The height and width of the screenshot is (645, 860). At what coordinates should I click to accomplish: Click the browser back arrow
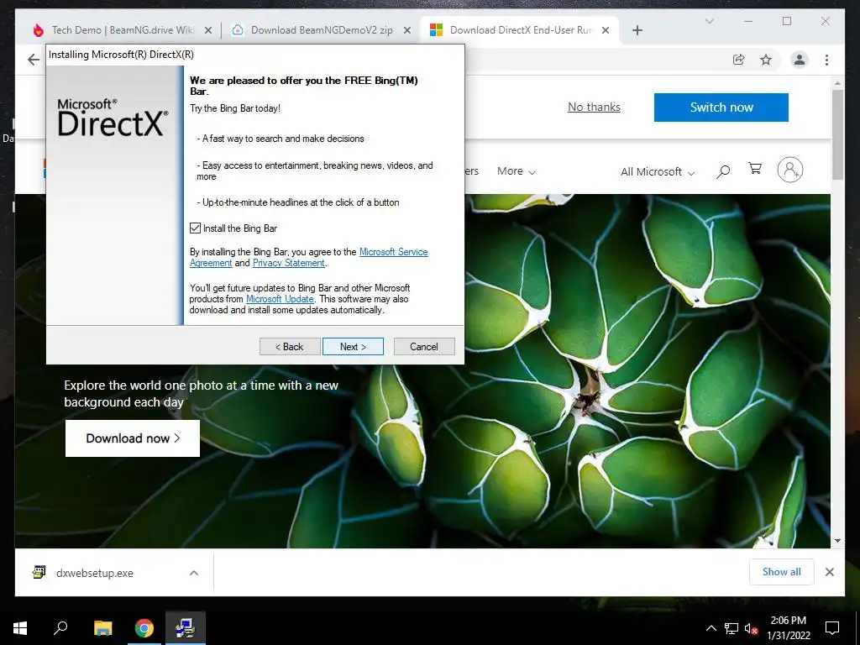(x=34, y=60)
